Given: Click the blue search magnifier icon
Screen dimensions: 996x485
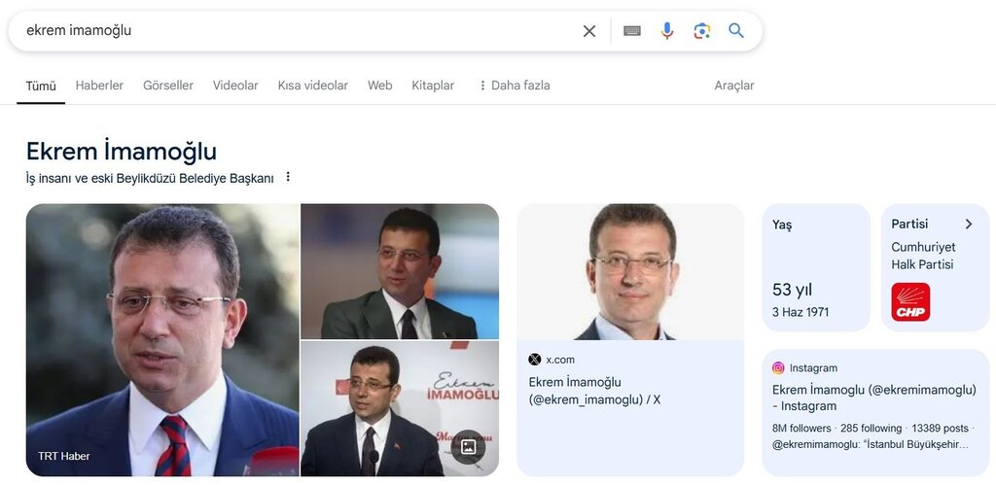Looking at the screenshot, I should coord(736,31).
